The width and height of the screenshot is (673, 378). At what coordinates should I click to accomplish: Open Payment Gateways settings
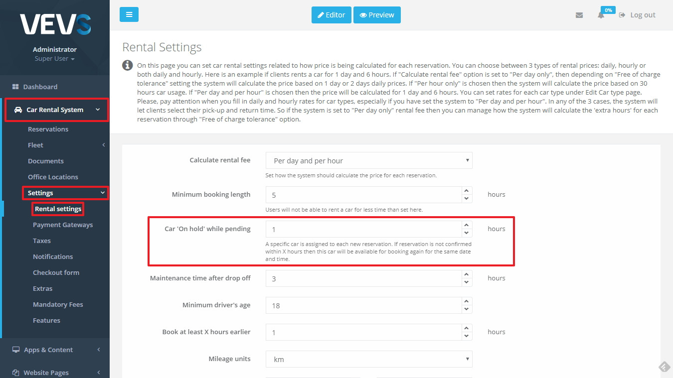[x=63, y=225]
